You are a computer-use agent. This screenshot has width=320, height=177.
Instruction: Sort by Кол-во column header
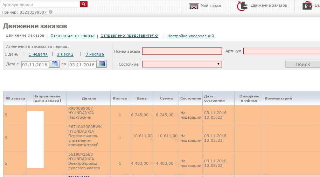(x=120, y=98)
